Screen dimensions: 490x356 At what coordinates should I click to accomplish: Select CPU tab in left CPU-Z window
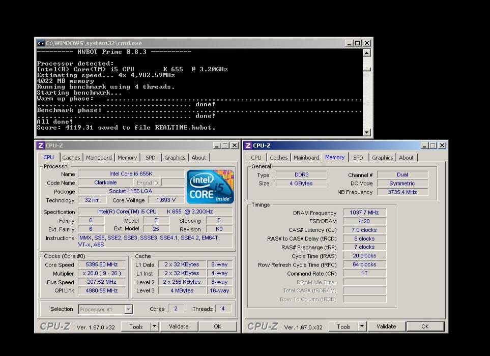(x=48, y=157)
